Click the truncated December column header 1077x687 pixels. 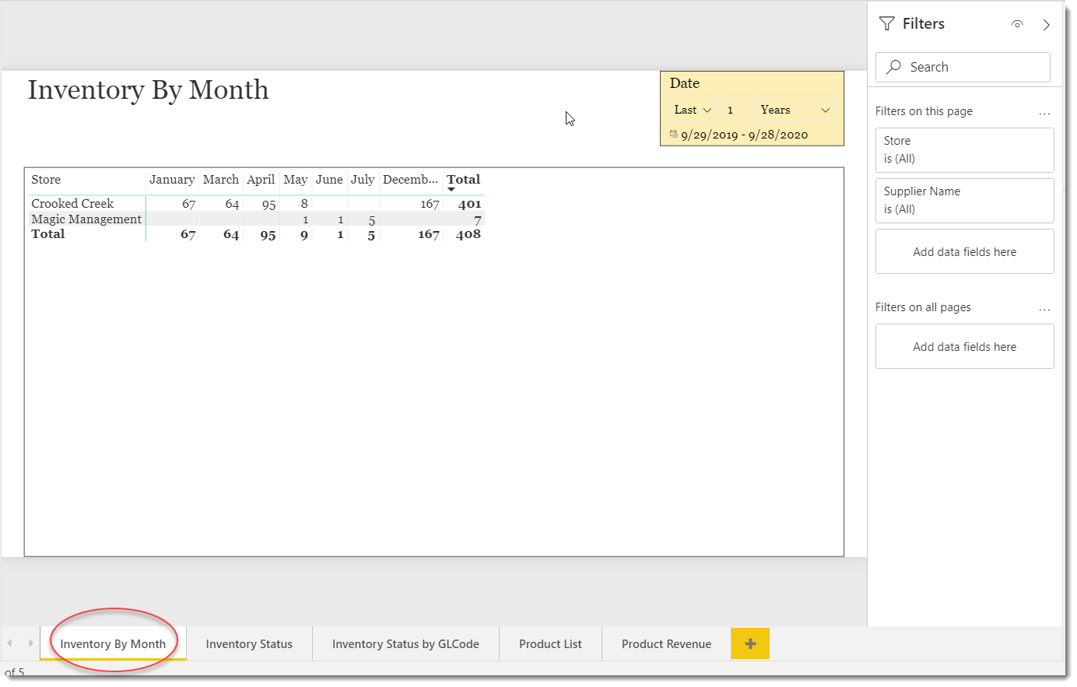click(410, 180)
